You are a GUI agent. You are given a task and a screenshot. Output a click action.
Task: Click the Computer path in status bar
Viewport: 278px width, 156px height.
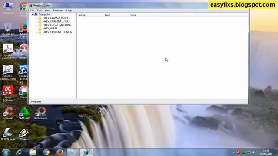tap(35, 101)
